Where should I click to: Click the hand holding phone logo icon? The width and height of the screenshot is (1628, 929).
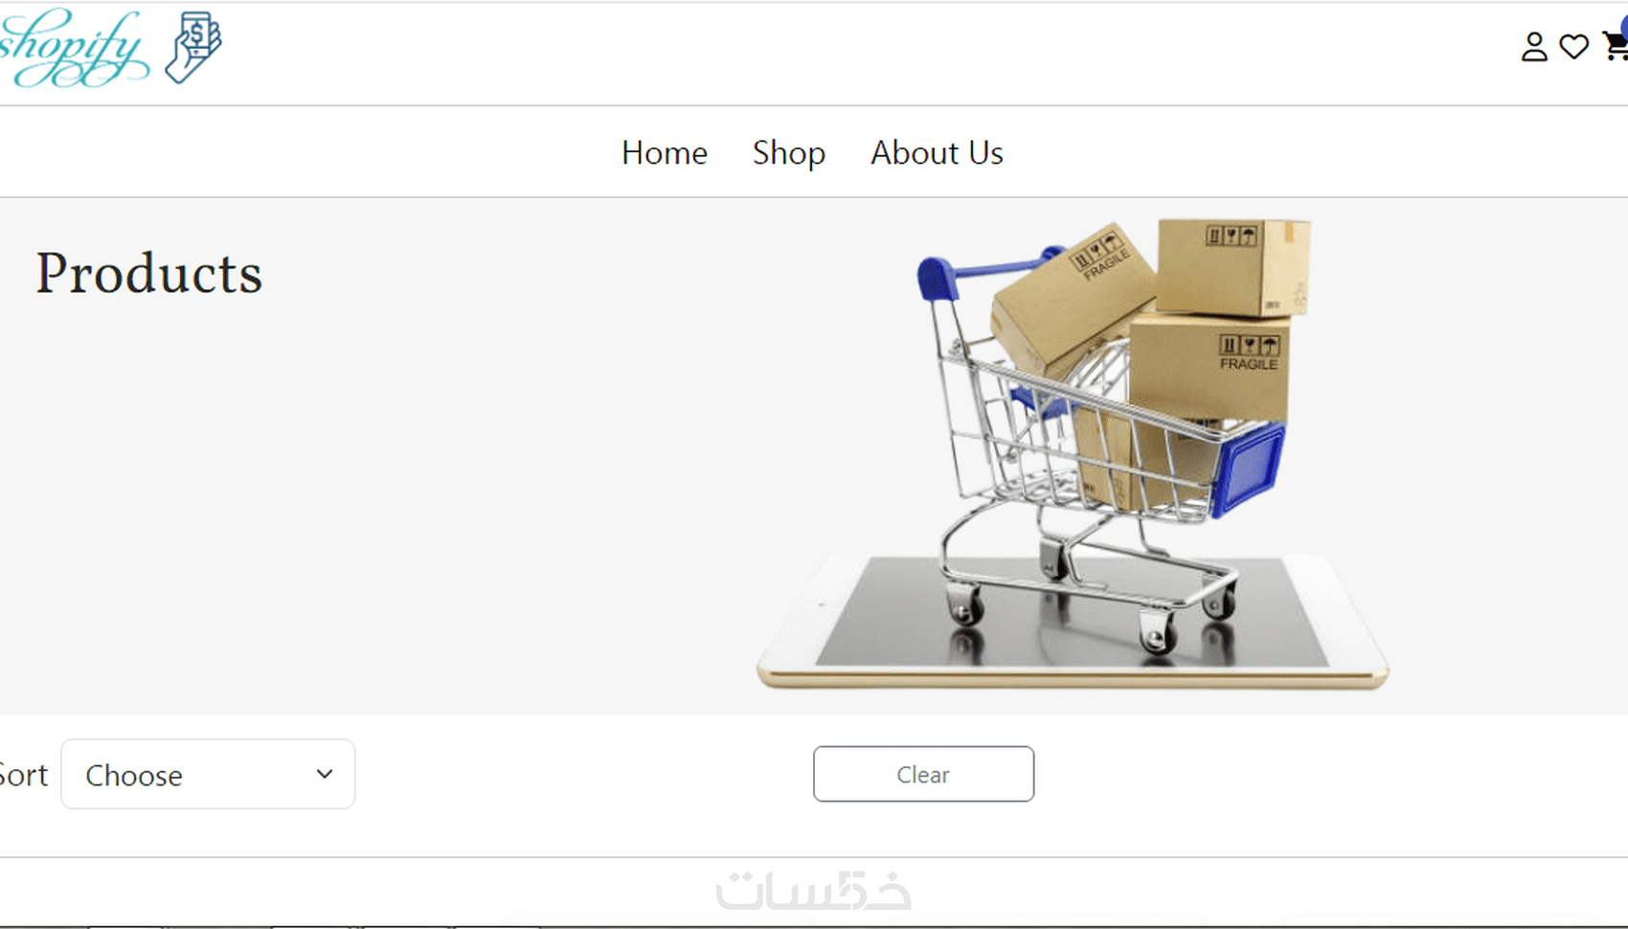[x=193, y=47]
